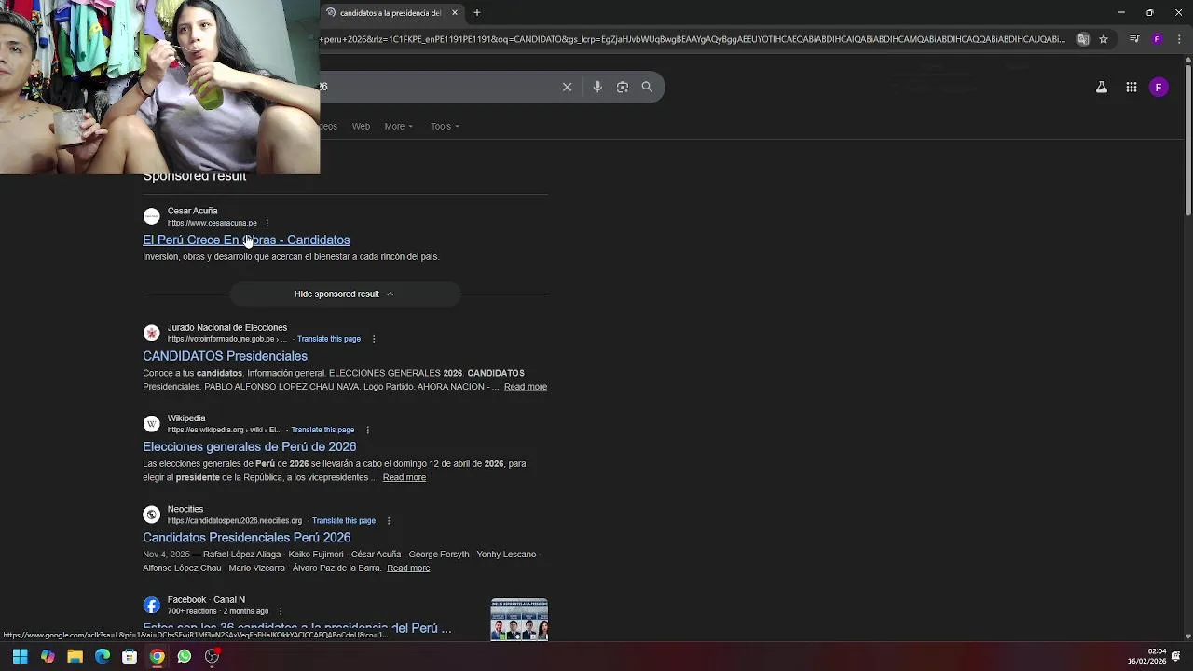Open Microsoft Edge from the taskbar
The image size is (1193, 671).
tap(103, 656)
